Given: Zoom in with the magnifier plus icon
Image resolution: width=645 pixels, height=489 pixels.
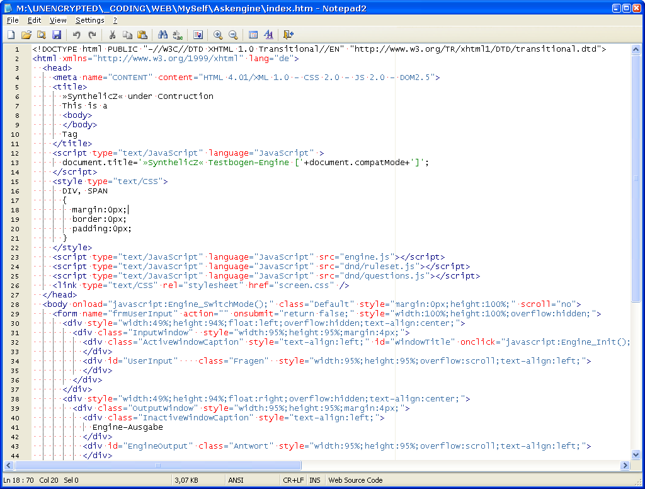Looking at the screenshot, I should [218, 35].
